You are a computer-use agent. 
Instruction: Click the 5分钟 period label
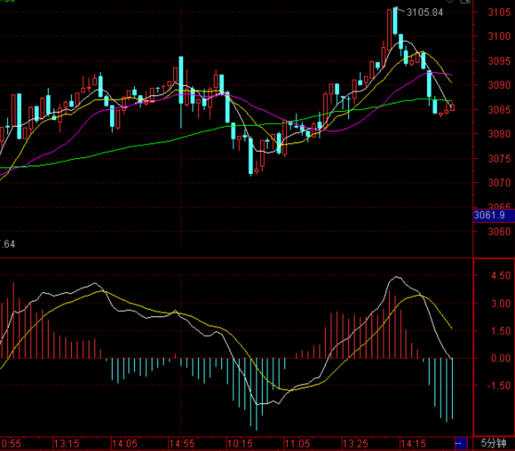[494, 443]
